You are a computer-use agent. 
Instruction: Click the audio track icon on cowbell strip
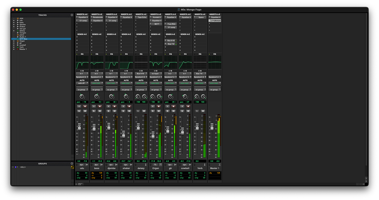point(190,165)
